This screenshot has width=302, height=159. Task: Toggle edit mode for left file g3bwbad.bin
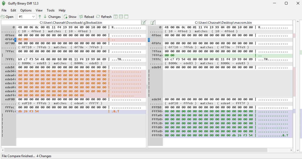point(144,22)
